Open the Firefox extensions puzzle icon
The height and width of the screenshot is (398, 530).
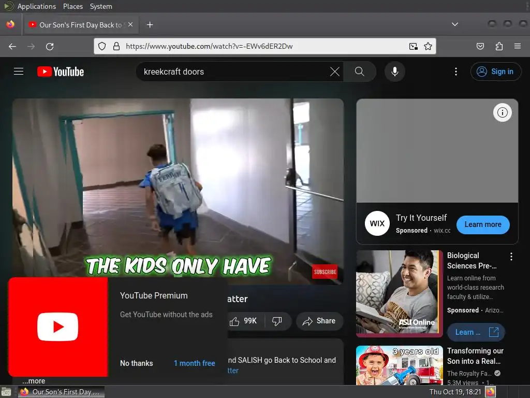click(499, 46)
